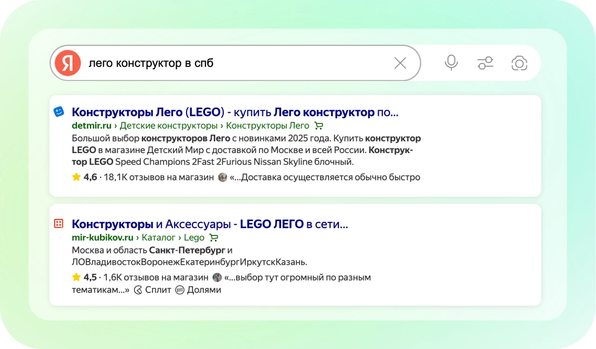Start voice search with microphone icon
The image size is (596, 349).
(x=451, y=63)
